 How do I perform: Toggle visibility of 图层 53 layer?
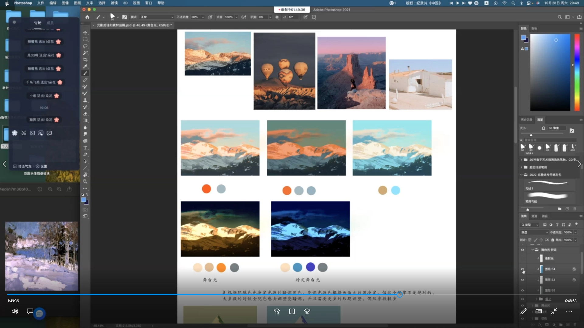click(523, 280)
